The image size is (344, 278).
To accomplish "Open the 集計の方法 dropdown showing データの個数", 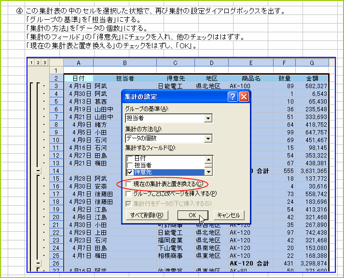I will pos(208,138).
